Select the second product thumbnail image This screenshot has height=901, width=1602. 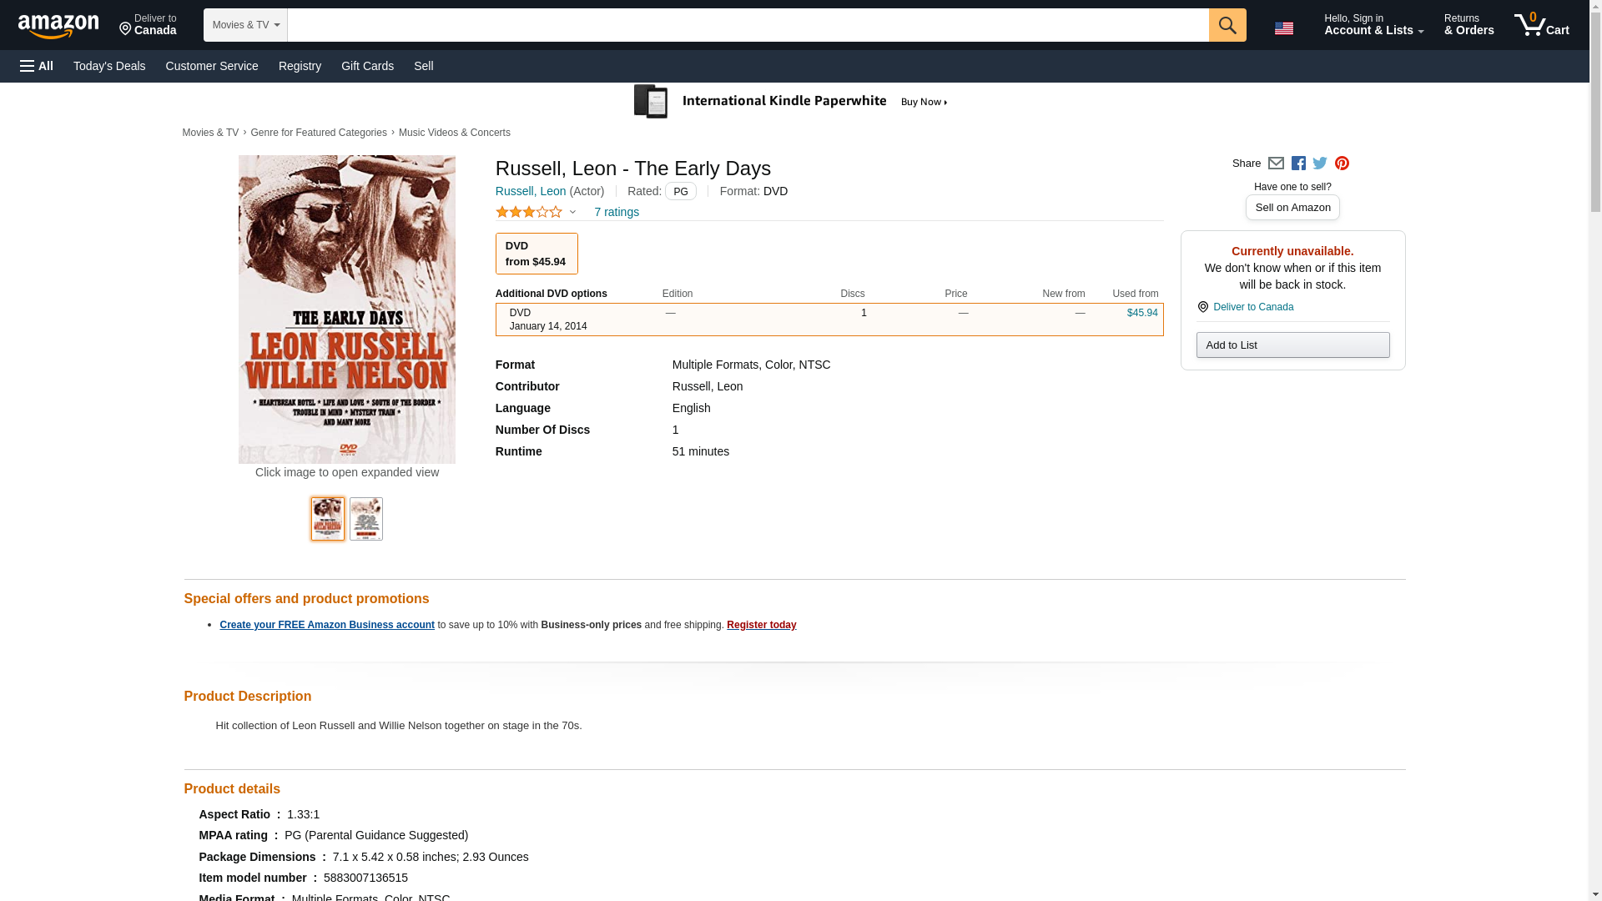pyautogui.click(x=365, y=519)
